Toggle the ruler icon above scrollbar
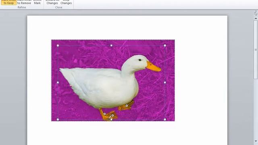Image resolution: width=258 pixels, height=145 pixels. pyautogui.click(x=256, y=13)
